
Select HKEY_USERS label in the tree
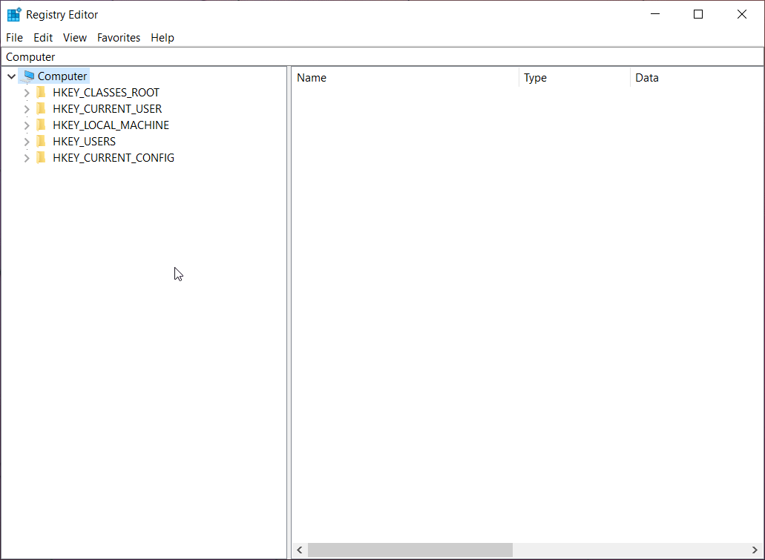pos(84,142)
